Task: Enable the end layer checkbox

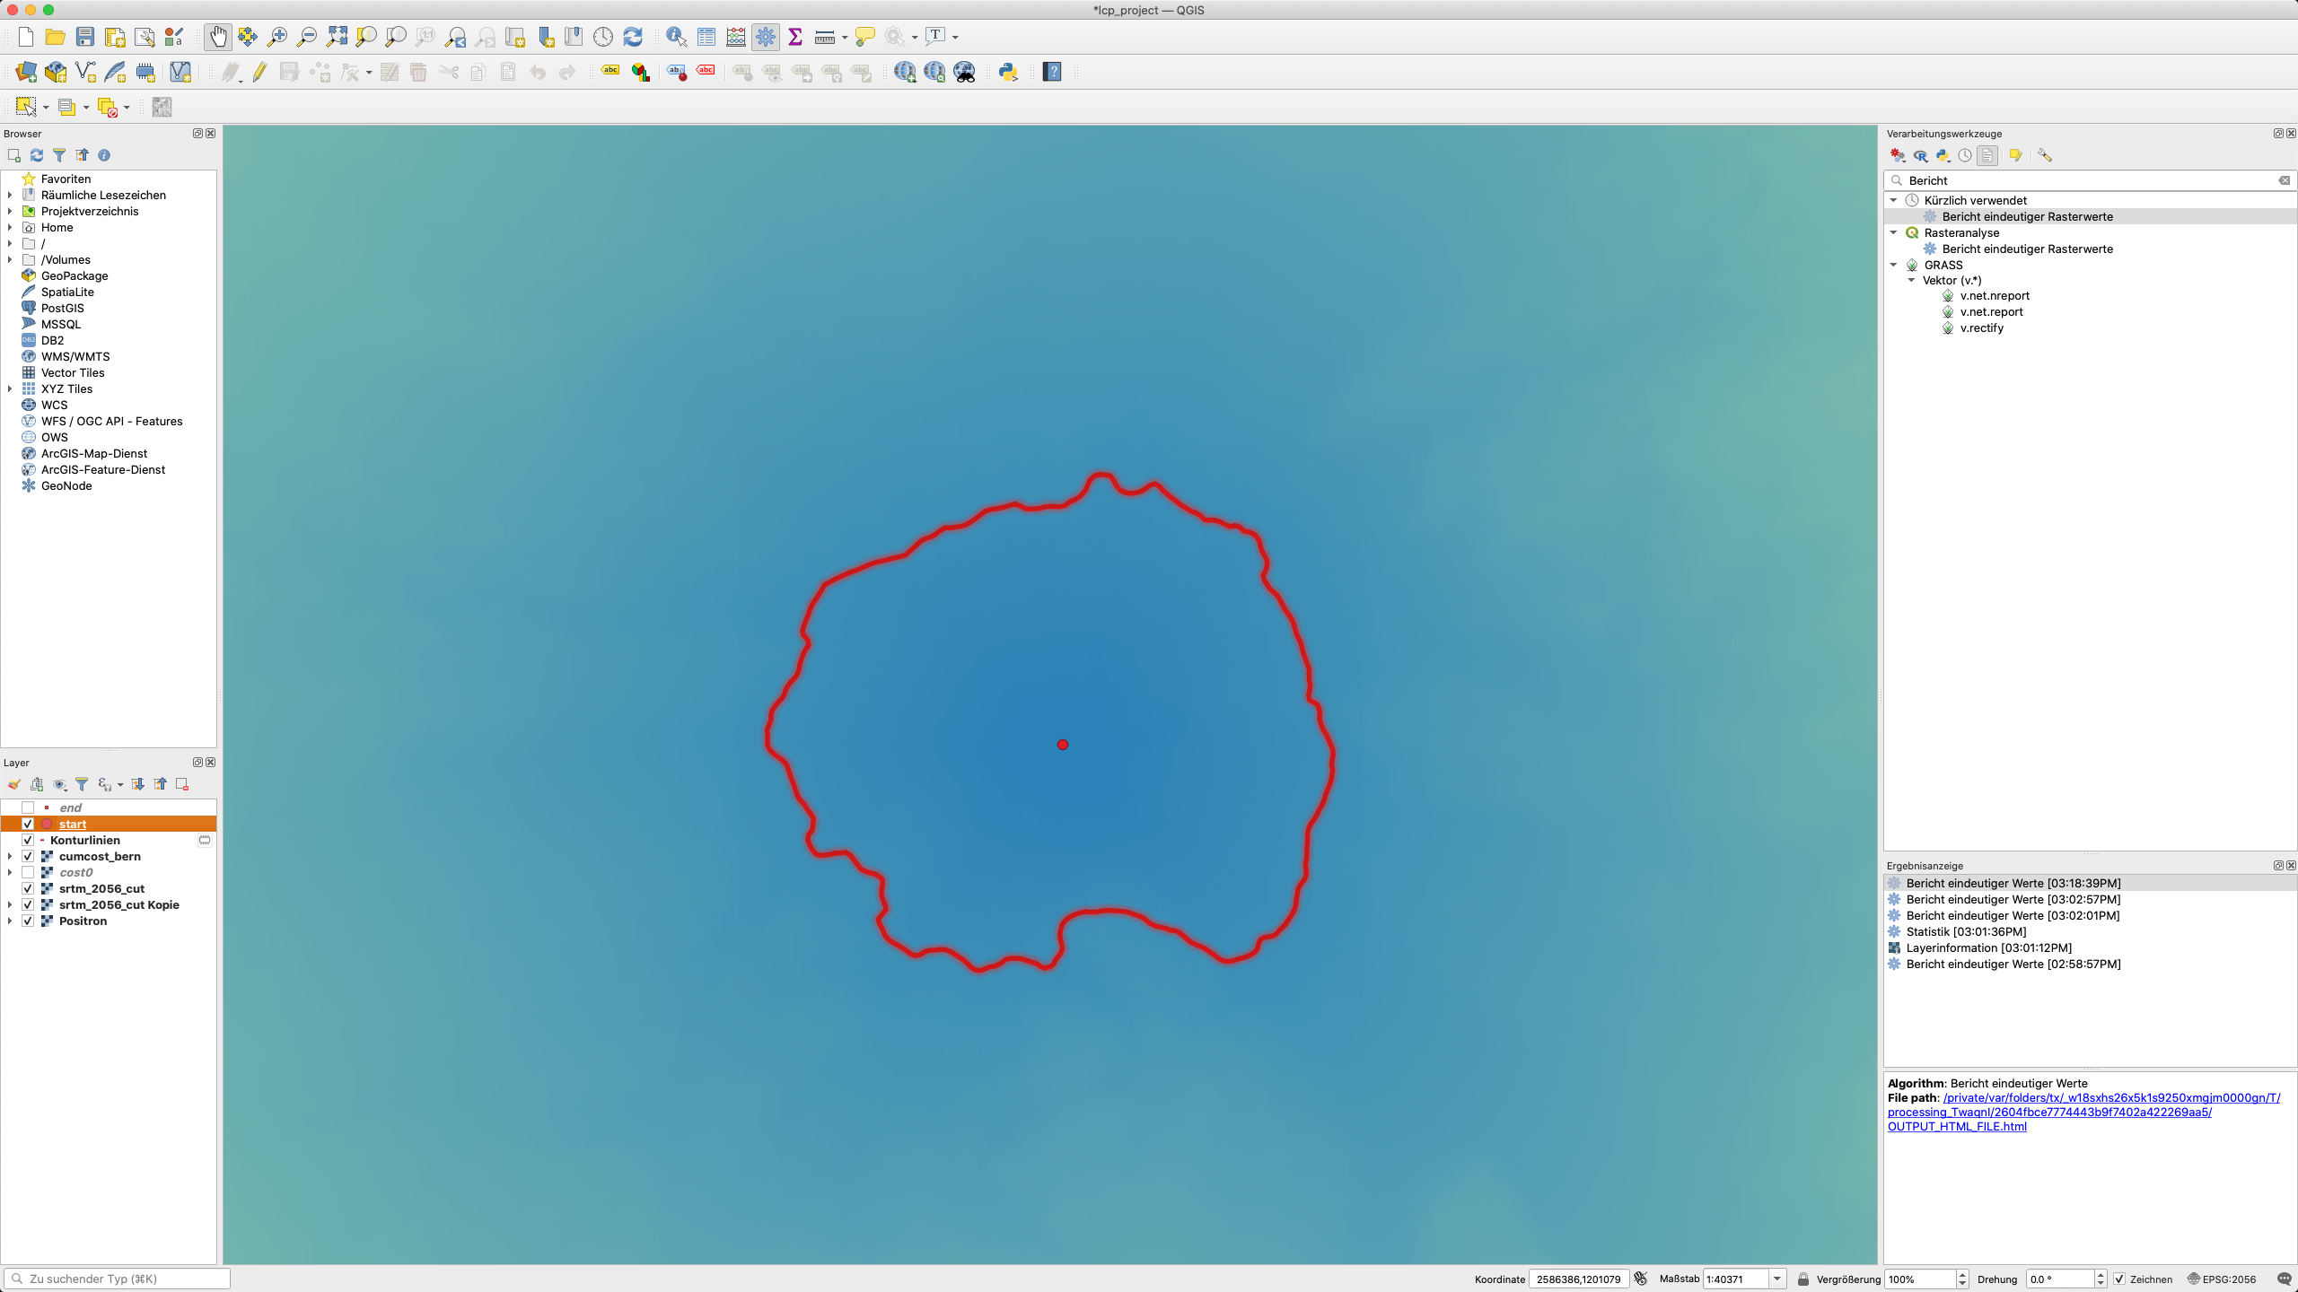Action: [28, 807]
